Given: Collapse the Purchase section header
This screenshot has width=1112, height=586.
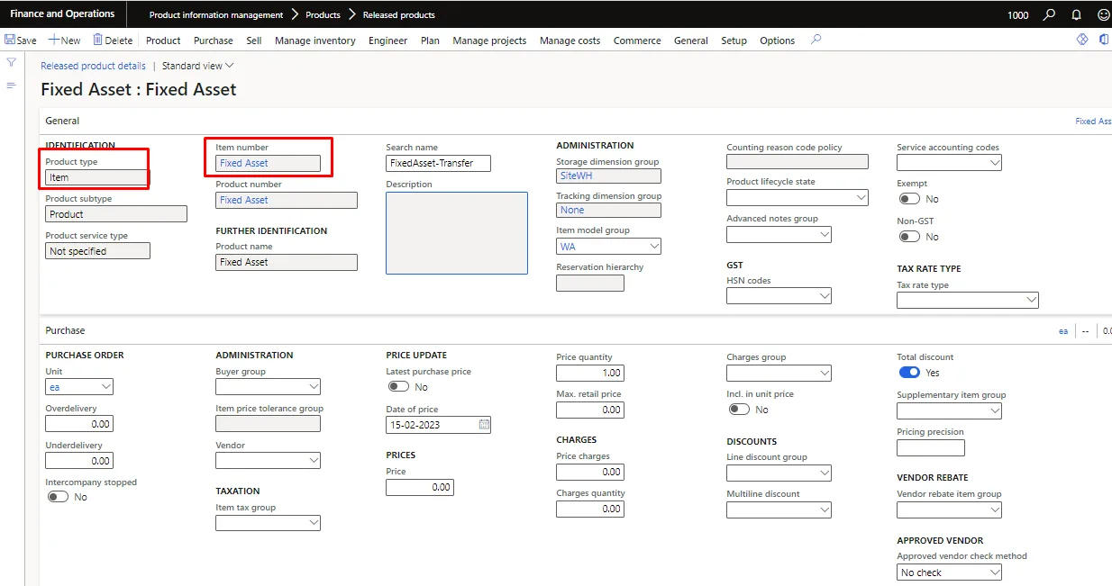Looking at the screenshot, I should pyautogui.click(x=66, y=330).
